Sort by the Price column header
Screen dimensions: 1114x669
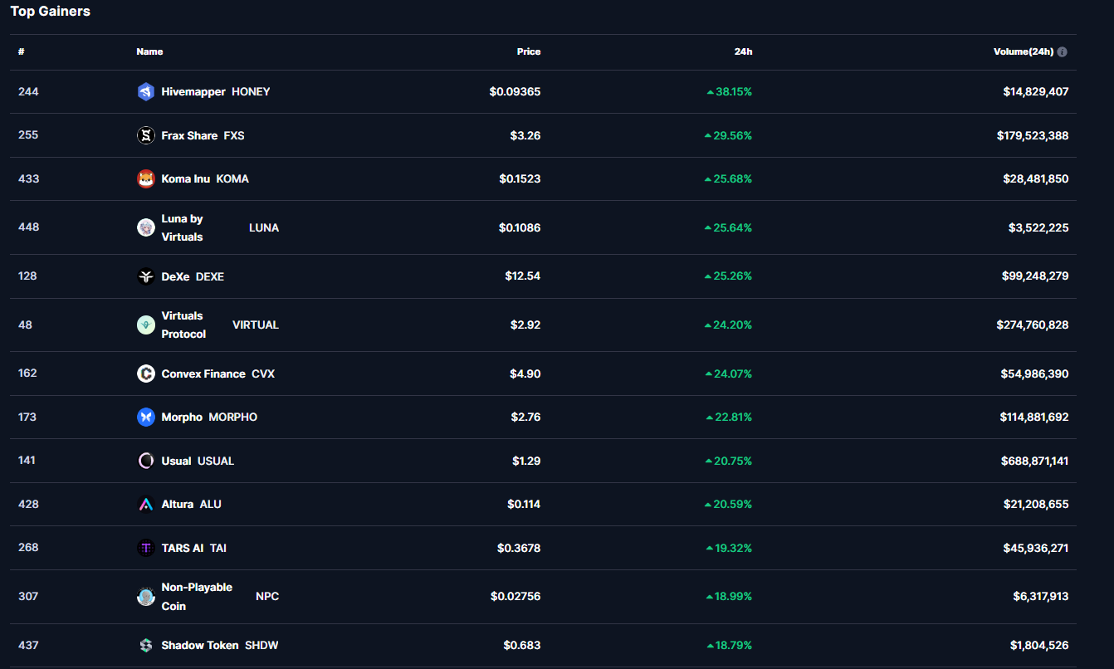528,51
